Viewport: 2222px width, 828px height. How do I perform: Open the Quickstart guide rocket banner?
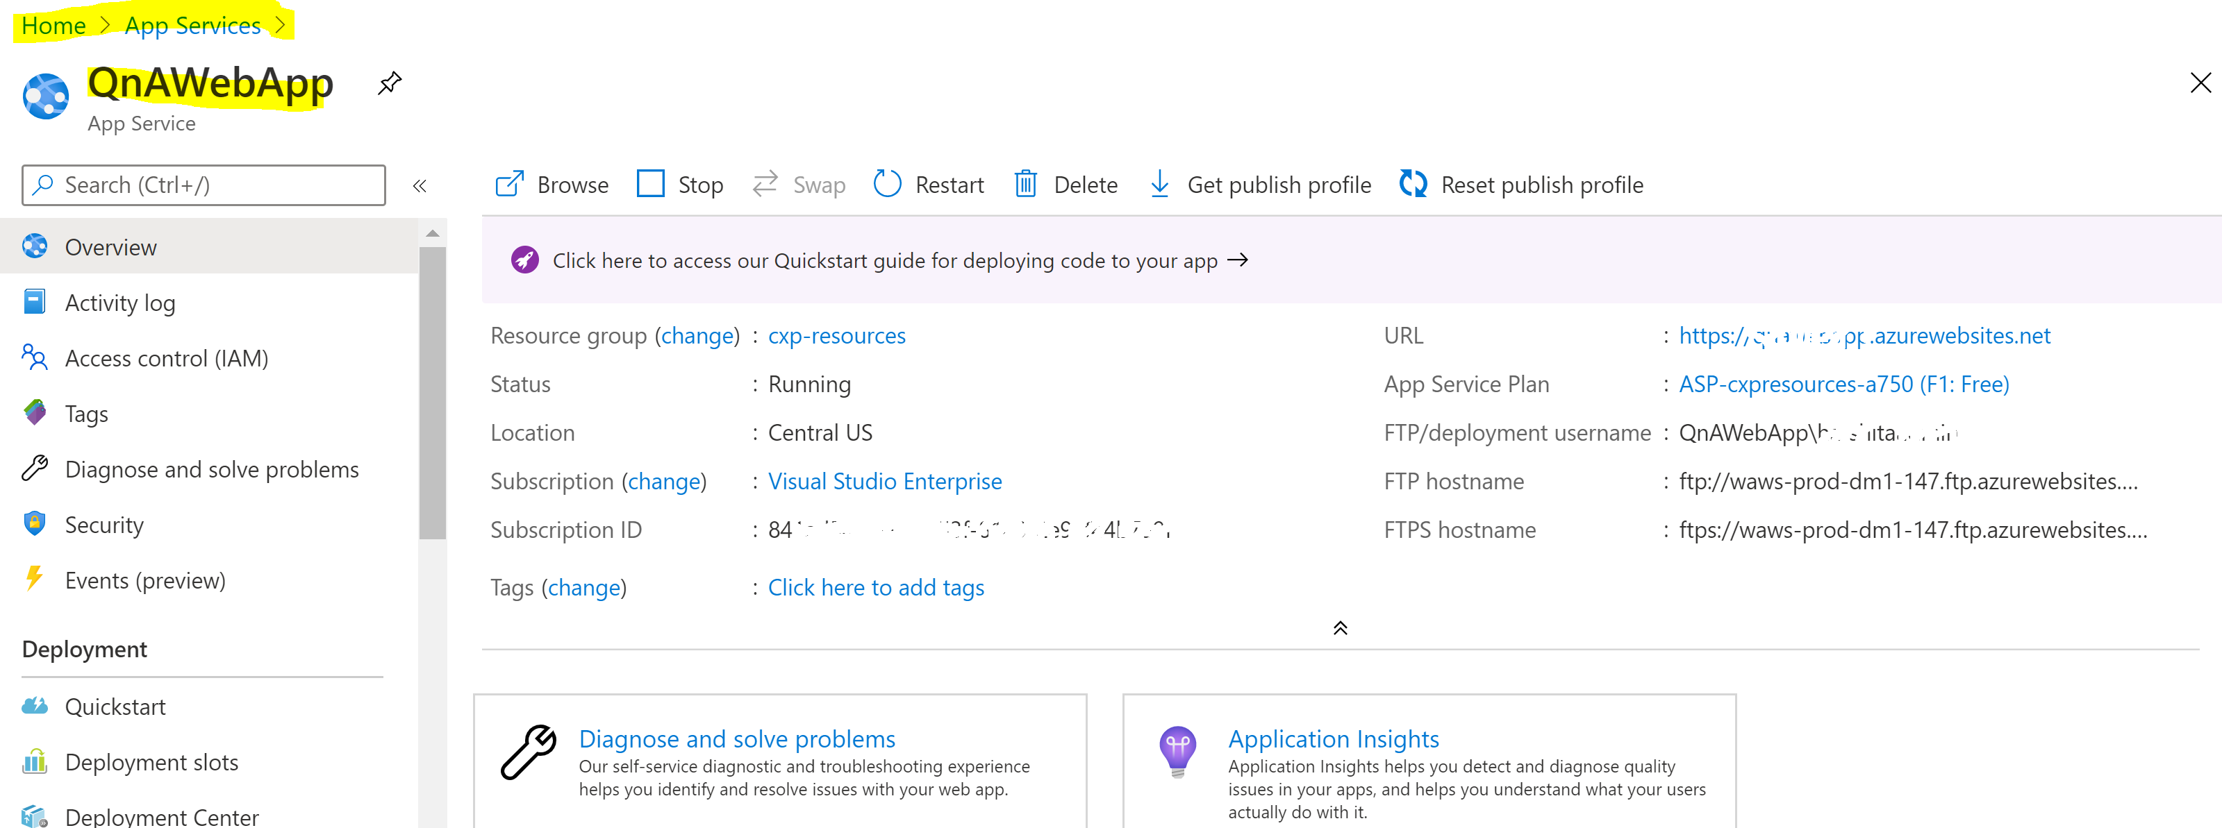[x=884, y=260]
